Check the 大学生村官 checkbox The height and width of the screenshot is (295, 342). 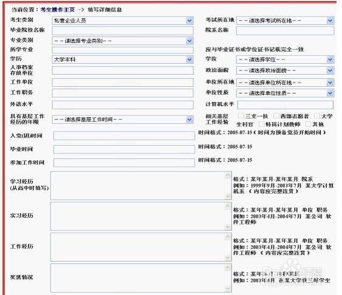317,116
